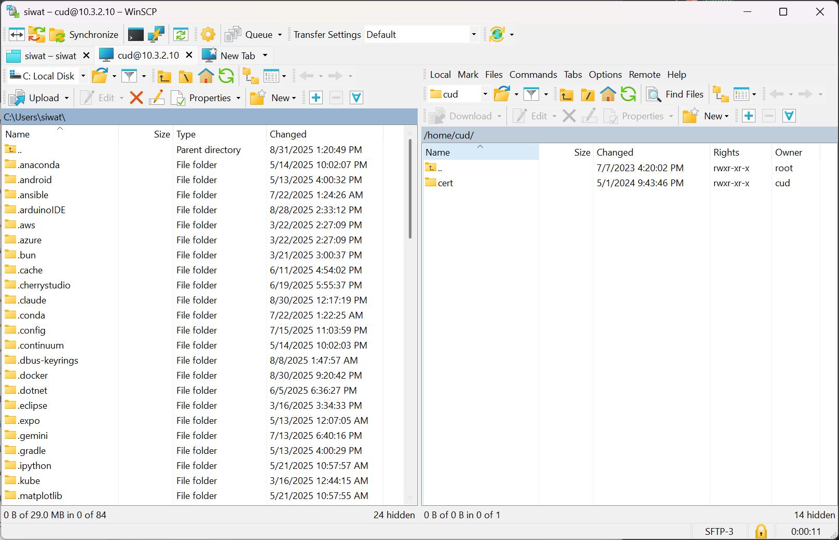Viewport: 839px width, 540px height.
Task: Click the Keep Remote Directory up to Date icon
Action: point(181,35)
